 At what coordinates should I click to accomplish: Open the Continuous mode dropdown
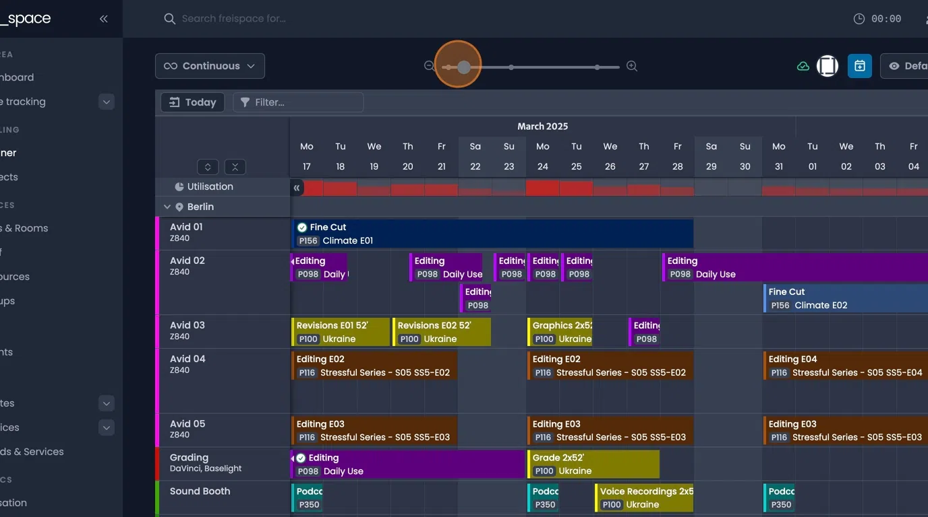click(x=210, y=66)
